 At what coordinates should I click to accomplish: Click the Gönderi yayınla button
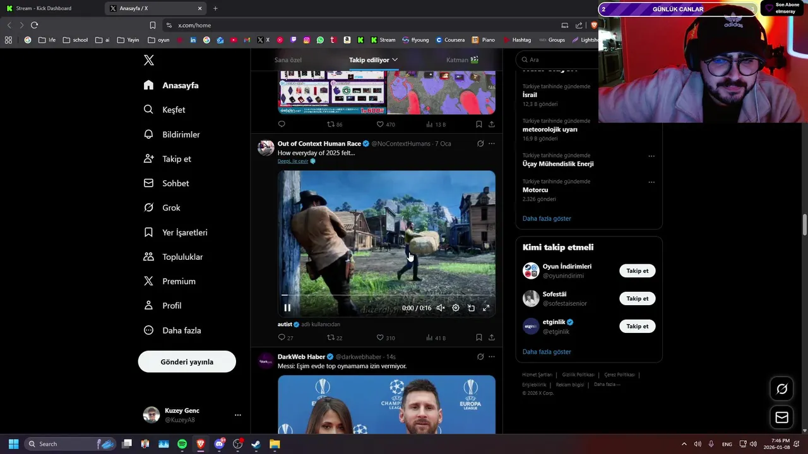click(x=187, y=362)
